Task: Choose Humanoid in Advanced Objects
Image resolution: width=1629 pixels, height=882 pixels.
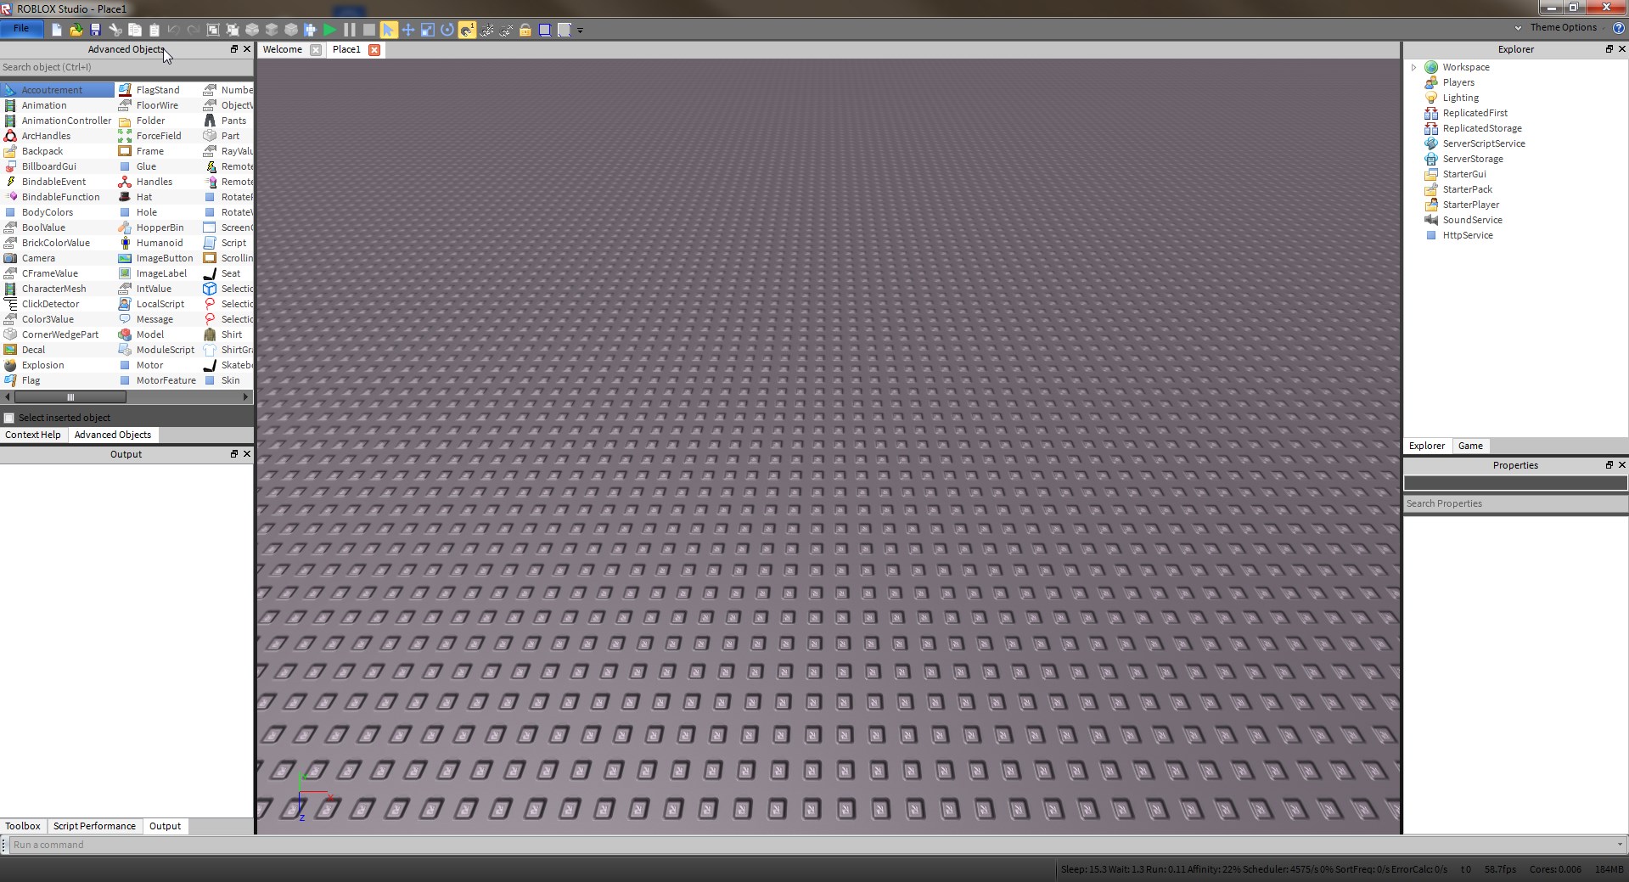Action: click(x=159, y=243)
